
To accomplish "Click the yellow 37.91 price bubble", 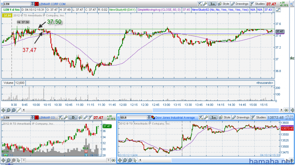I will click(7, 16).
